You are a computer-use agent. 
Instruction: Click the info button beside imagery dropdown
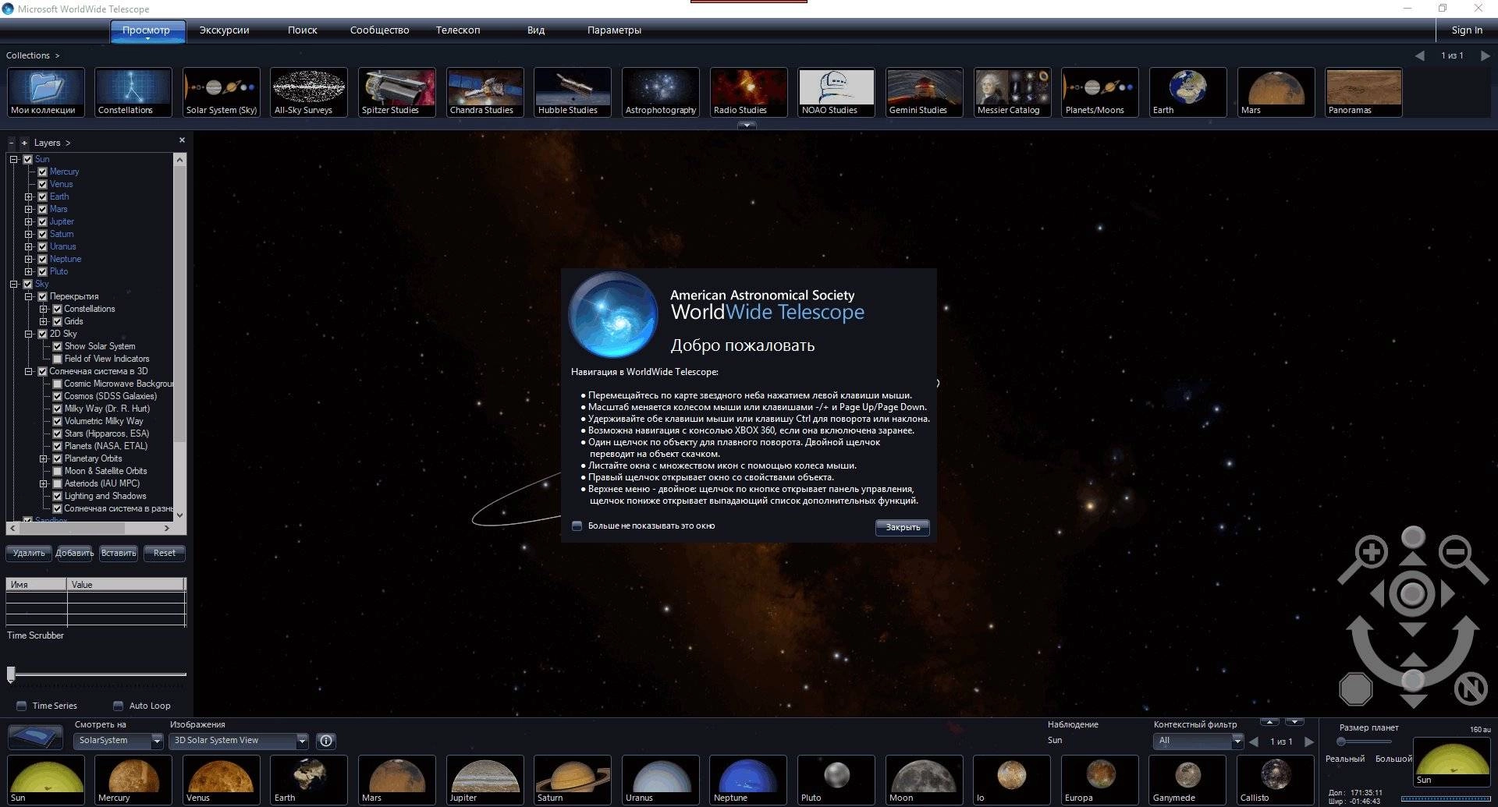(326, 741)
